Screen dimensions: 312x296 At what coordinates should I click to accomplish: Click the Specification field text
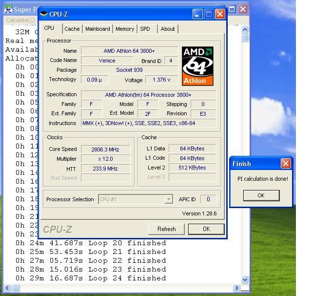[148, 95]
